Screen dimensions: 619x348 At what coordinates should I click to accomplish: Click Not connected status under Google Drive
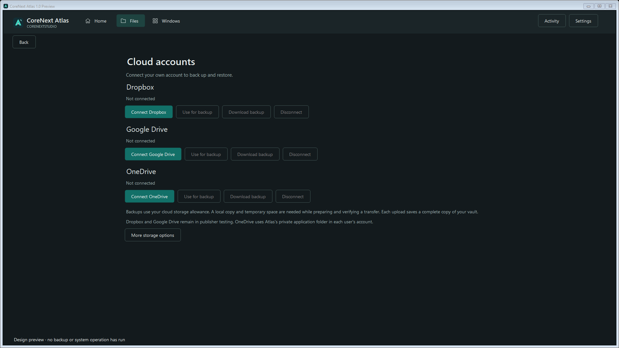[x=140, y=141]
